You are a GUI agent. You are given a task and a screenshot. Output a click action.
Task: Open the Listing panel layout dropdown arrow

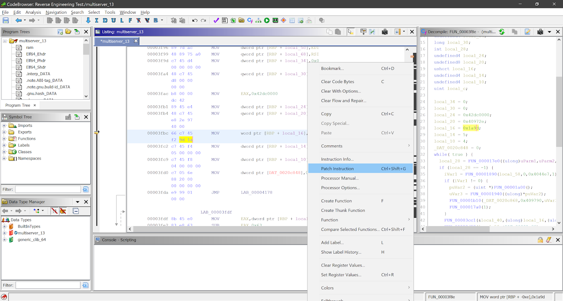click(404, 32)
